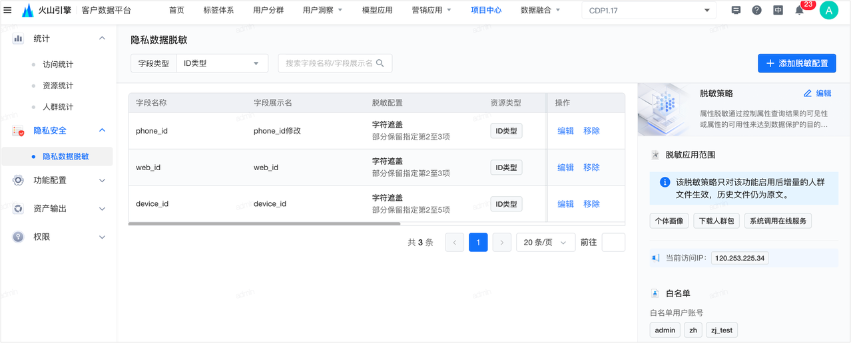851x343 pixels.
Task: Click the search magnifier icon
Action: pyautogui.click(x=380, y=63)
